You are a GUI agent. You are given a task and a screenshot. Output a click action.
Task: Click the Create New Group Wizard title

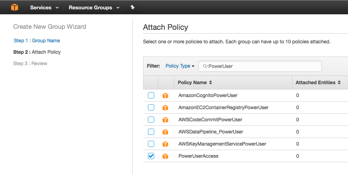(x=50, y=27)
